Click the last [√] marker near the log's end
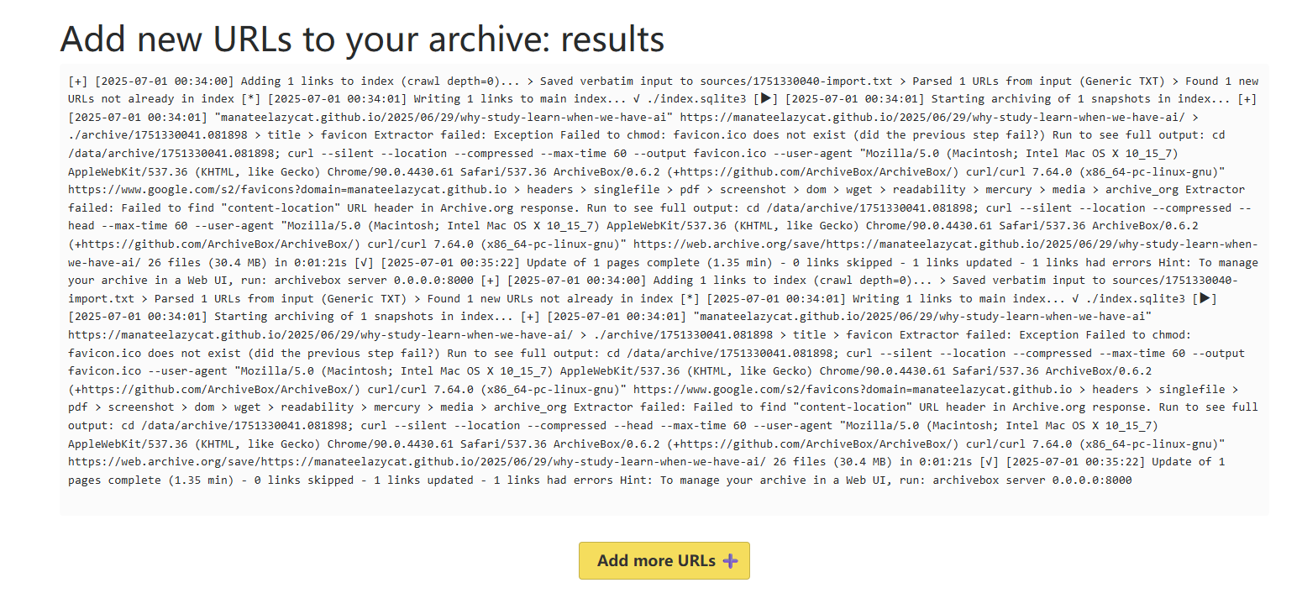1302x609 pixels. tap(988, 462)
